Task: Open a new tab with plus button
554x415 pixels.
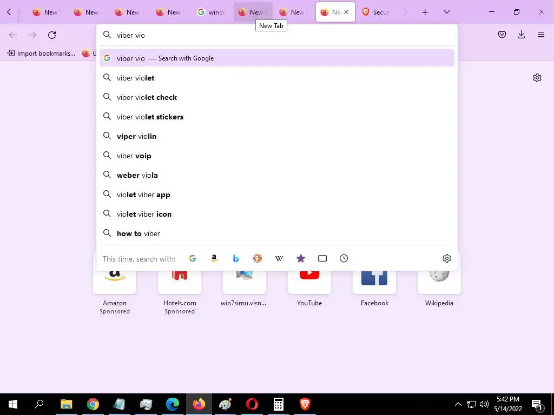Action: [425, 12]
